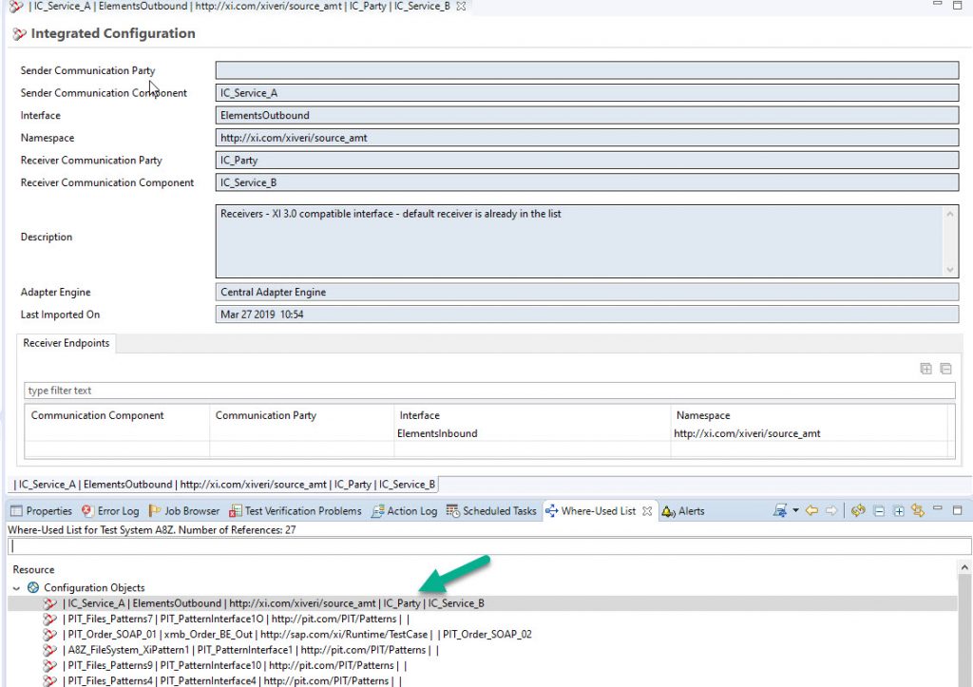Select the Receiver Endpoints tab

click(x=67, y=343)
